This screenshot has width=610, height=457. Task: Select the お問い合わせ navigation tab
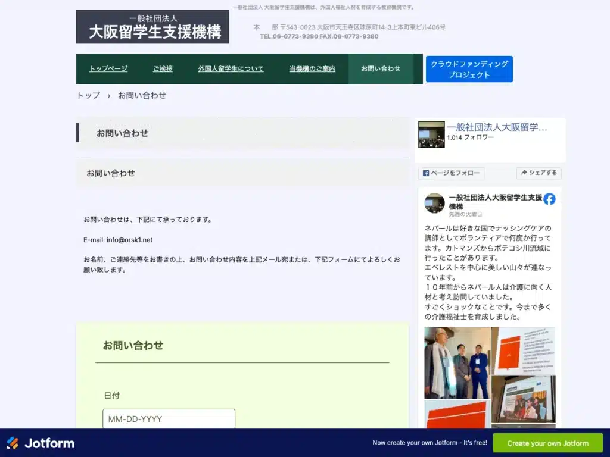point(381,69)
